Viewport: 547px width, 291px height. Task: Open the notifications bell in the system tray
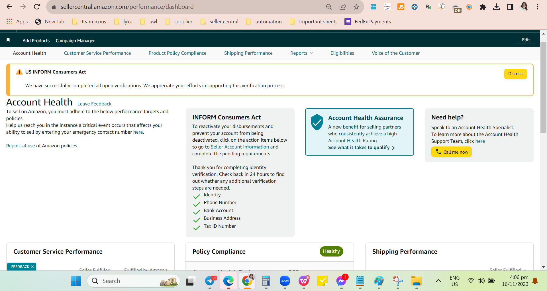(535, 281)
